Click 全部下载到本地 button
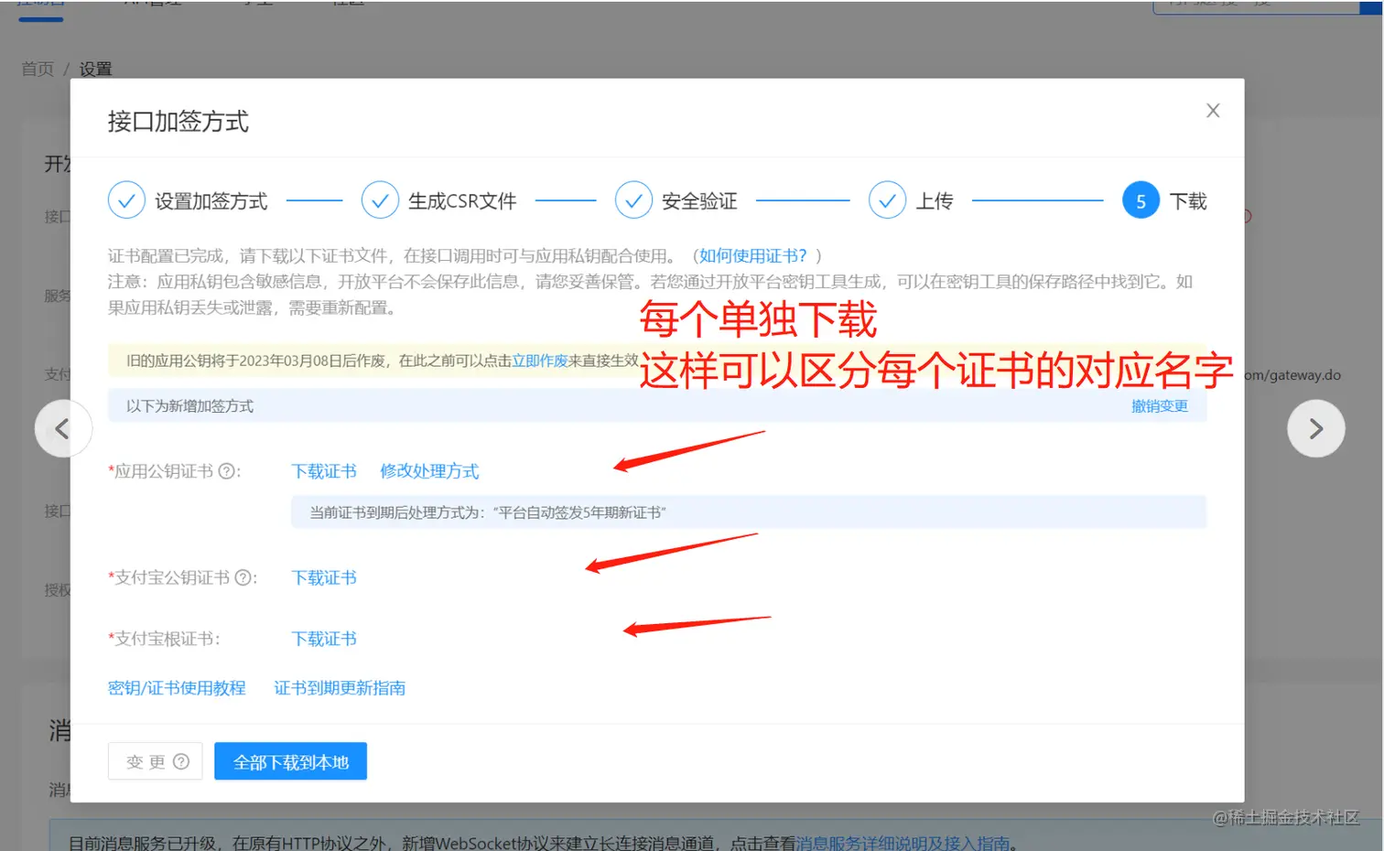The width and height of the screenshot is (1384, 851). tap(291, 761)
